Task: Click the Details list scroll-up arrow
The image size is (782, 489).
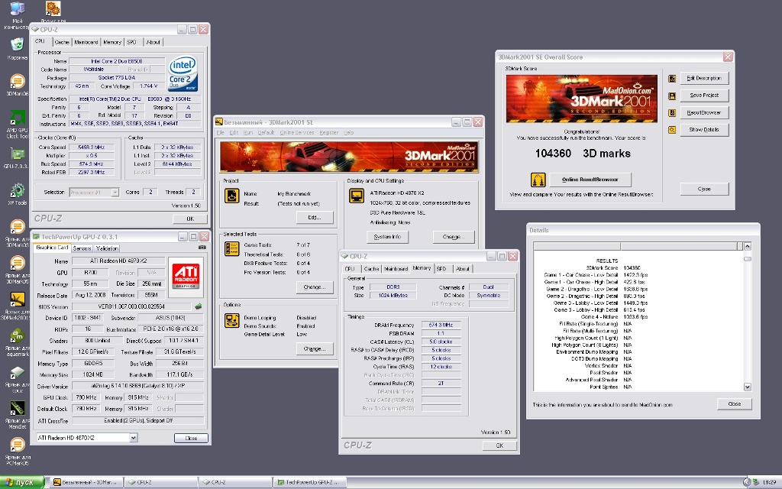Action: pyautogui.click(x=747, y=246)
